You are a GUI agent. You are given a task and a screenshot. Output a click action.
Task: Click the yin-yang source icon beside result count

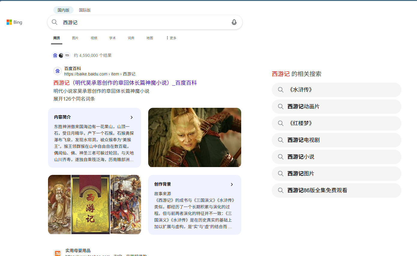61,55
